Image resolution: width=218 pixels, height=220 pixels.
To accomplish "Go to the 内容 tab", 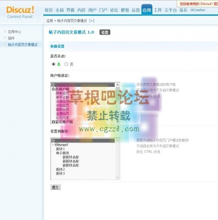I will tap(81, 10).
